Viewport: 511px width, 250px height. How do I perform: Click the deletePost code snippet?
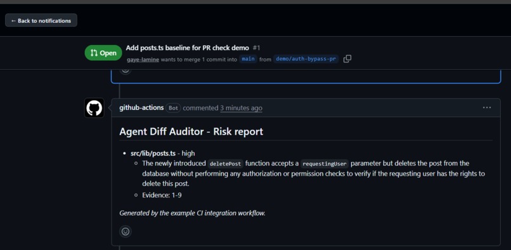tap(226, 164)
